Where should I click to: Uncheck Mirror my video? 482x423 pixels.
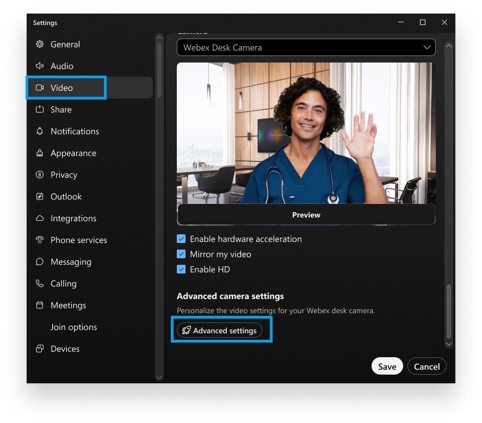pos(181,254)
